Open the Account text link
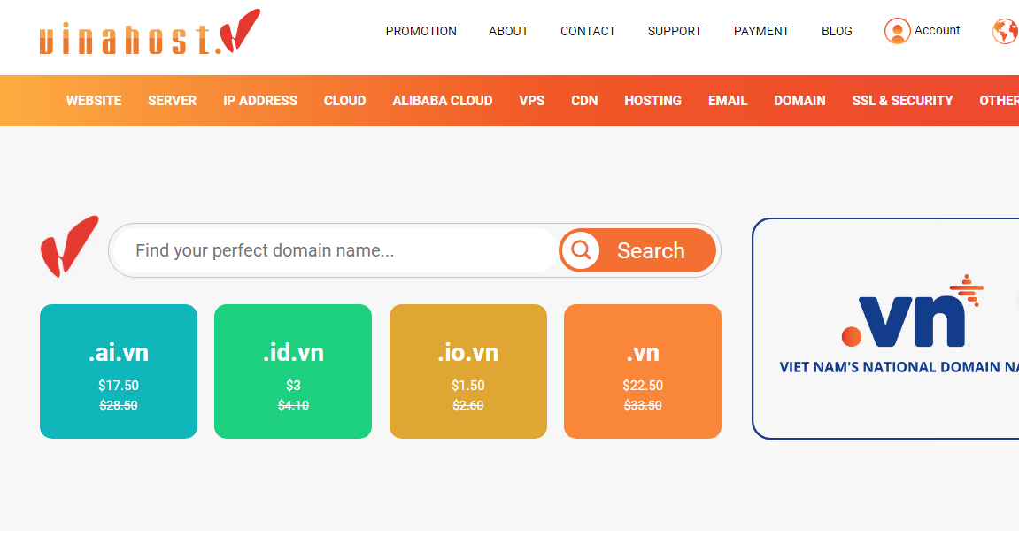Image resolution: width=1019 pixels, height=536 pixels. (937, 30)
